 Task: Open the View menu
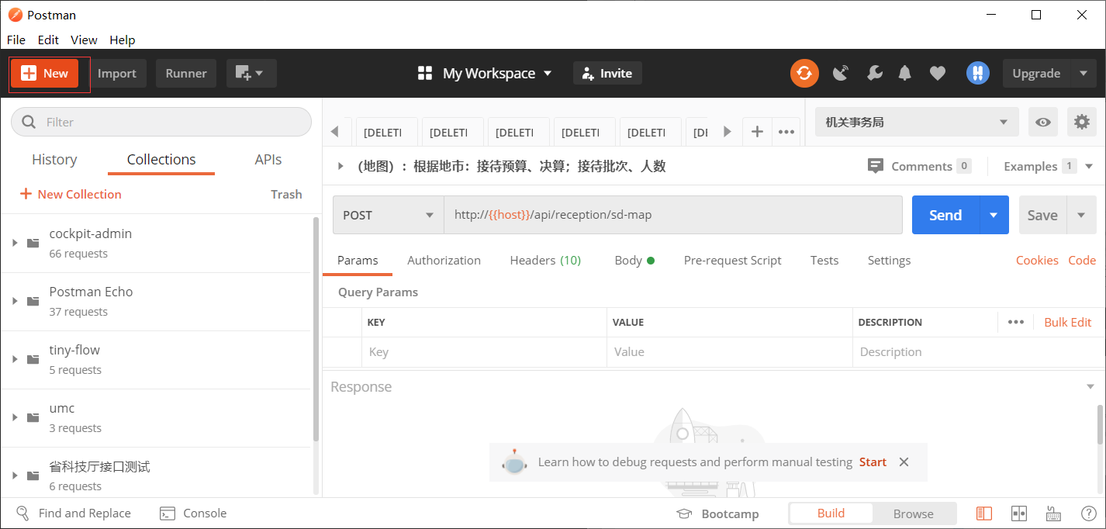[x=84, y=40]
